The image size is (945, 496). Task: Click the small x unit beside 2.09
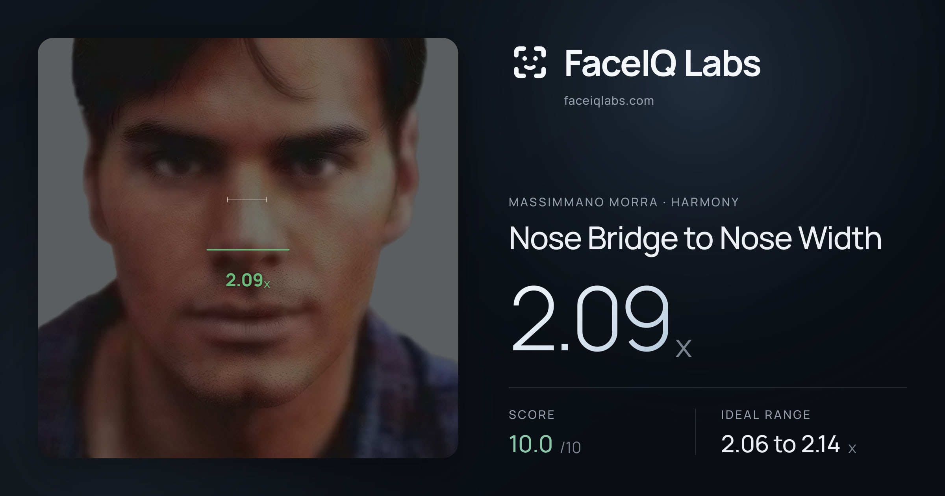click(684, 348)
